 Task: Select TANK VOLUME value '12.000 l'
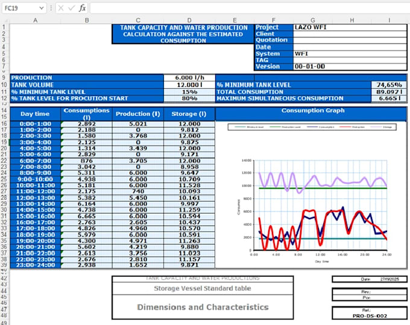click(189, 85)
